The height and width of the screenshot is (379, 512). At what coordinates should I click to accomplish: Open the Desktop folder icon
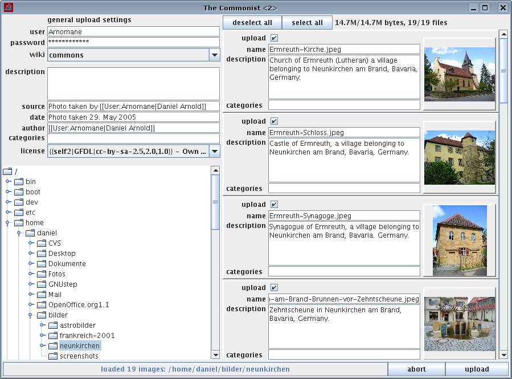coord(41,253)
